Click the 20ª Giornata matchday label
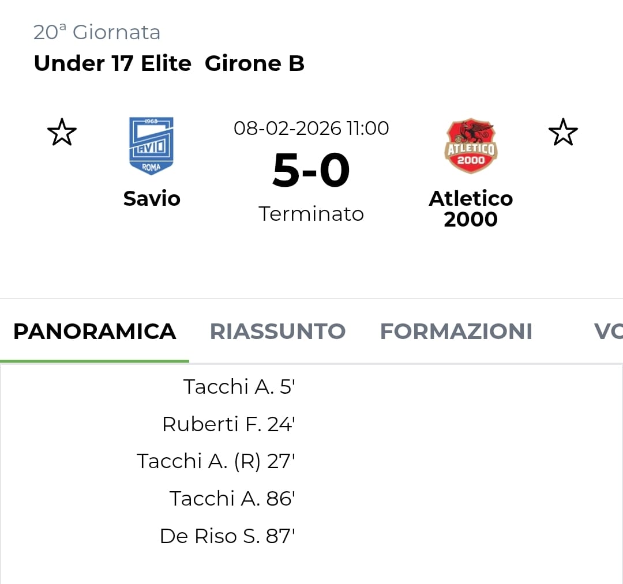Screen dimensions: 623x584 97,32
